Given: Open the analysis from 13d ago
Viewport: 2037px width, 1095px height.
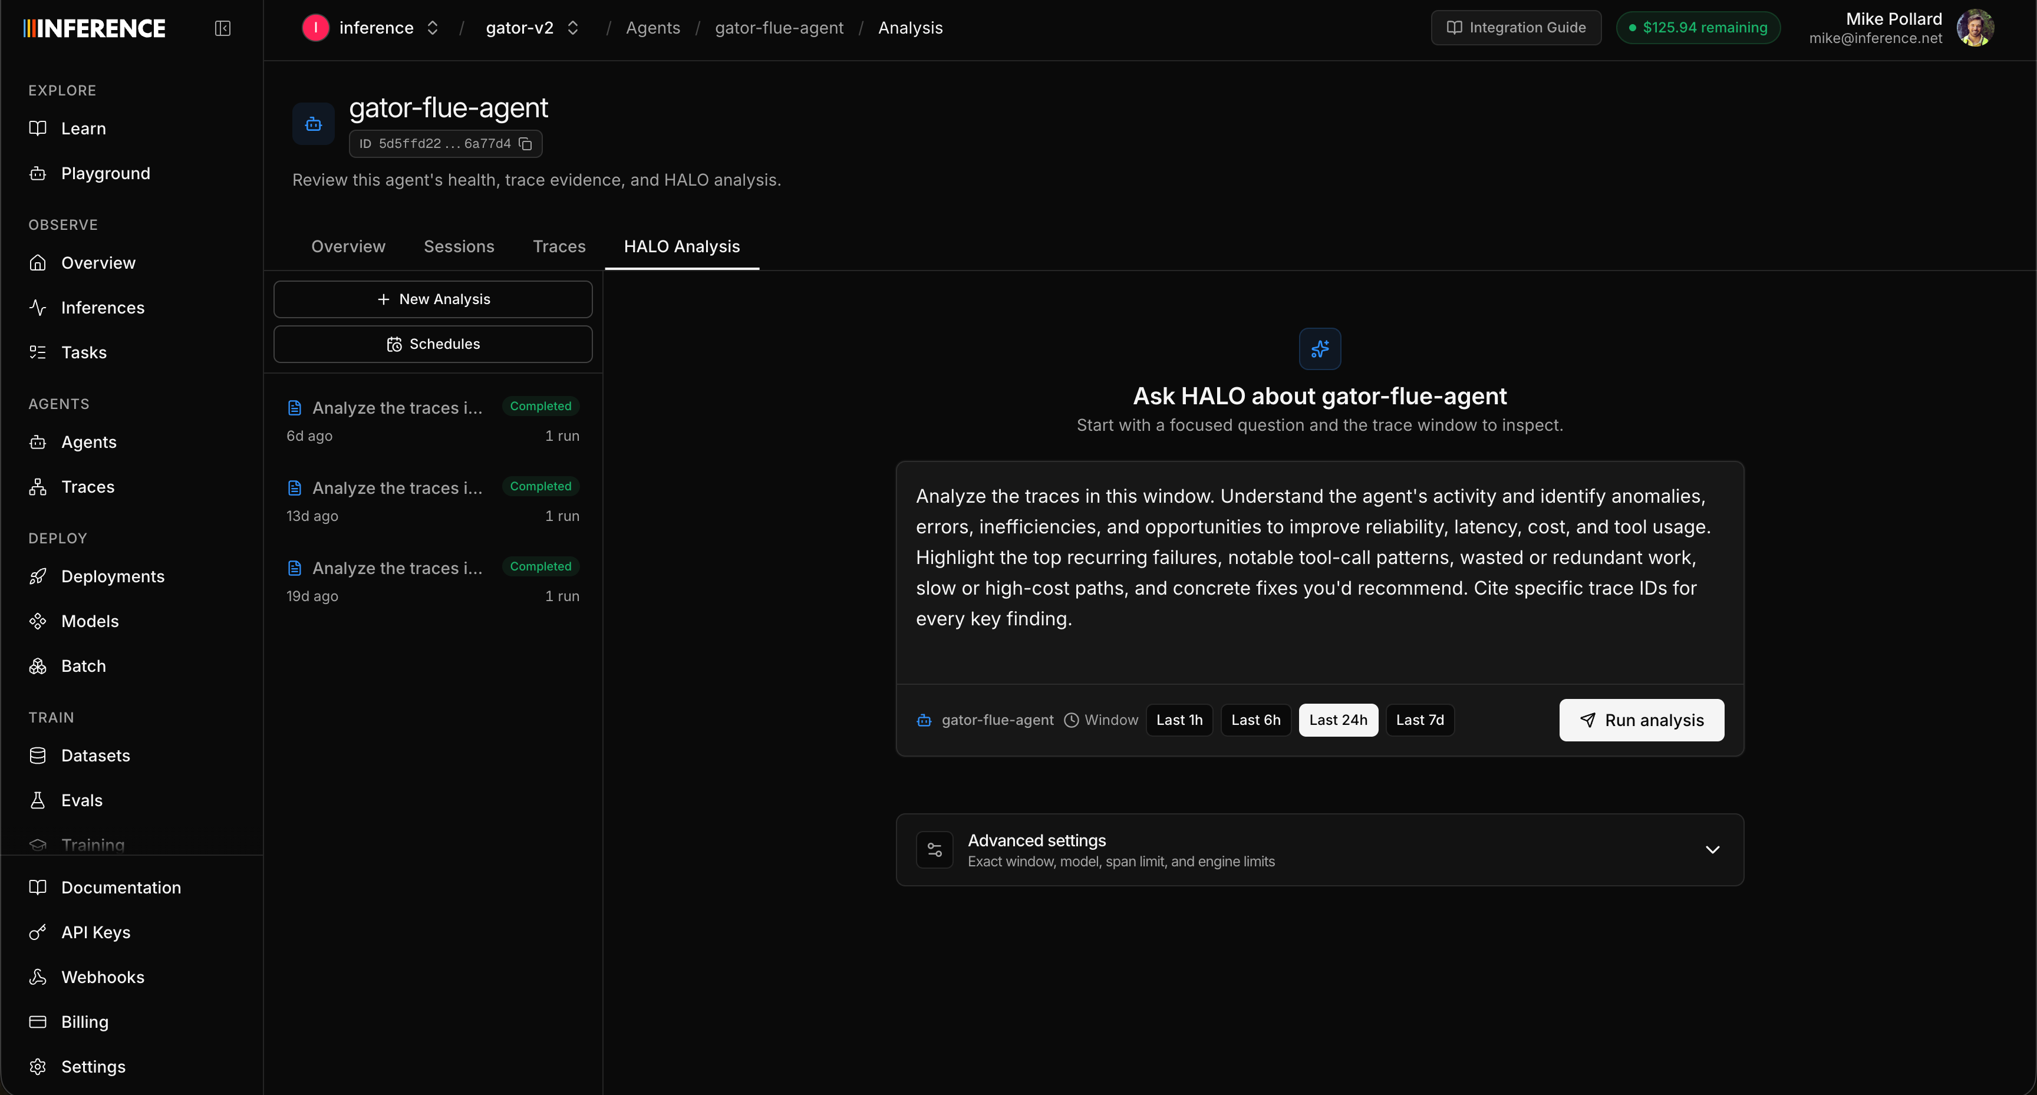Looking at the screenshot, I should 433,502.
